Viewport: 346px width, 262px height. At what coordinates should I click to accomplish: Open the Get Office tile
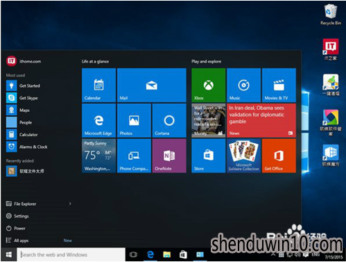[279, 156]
